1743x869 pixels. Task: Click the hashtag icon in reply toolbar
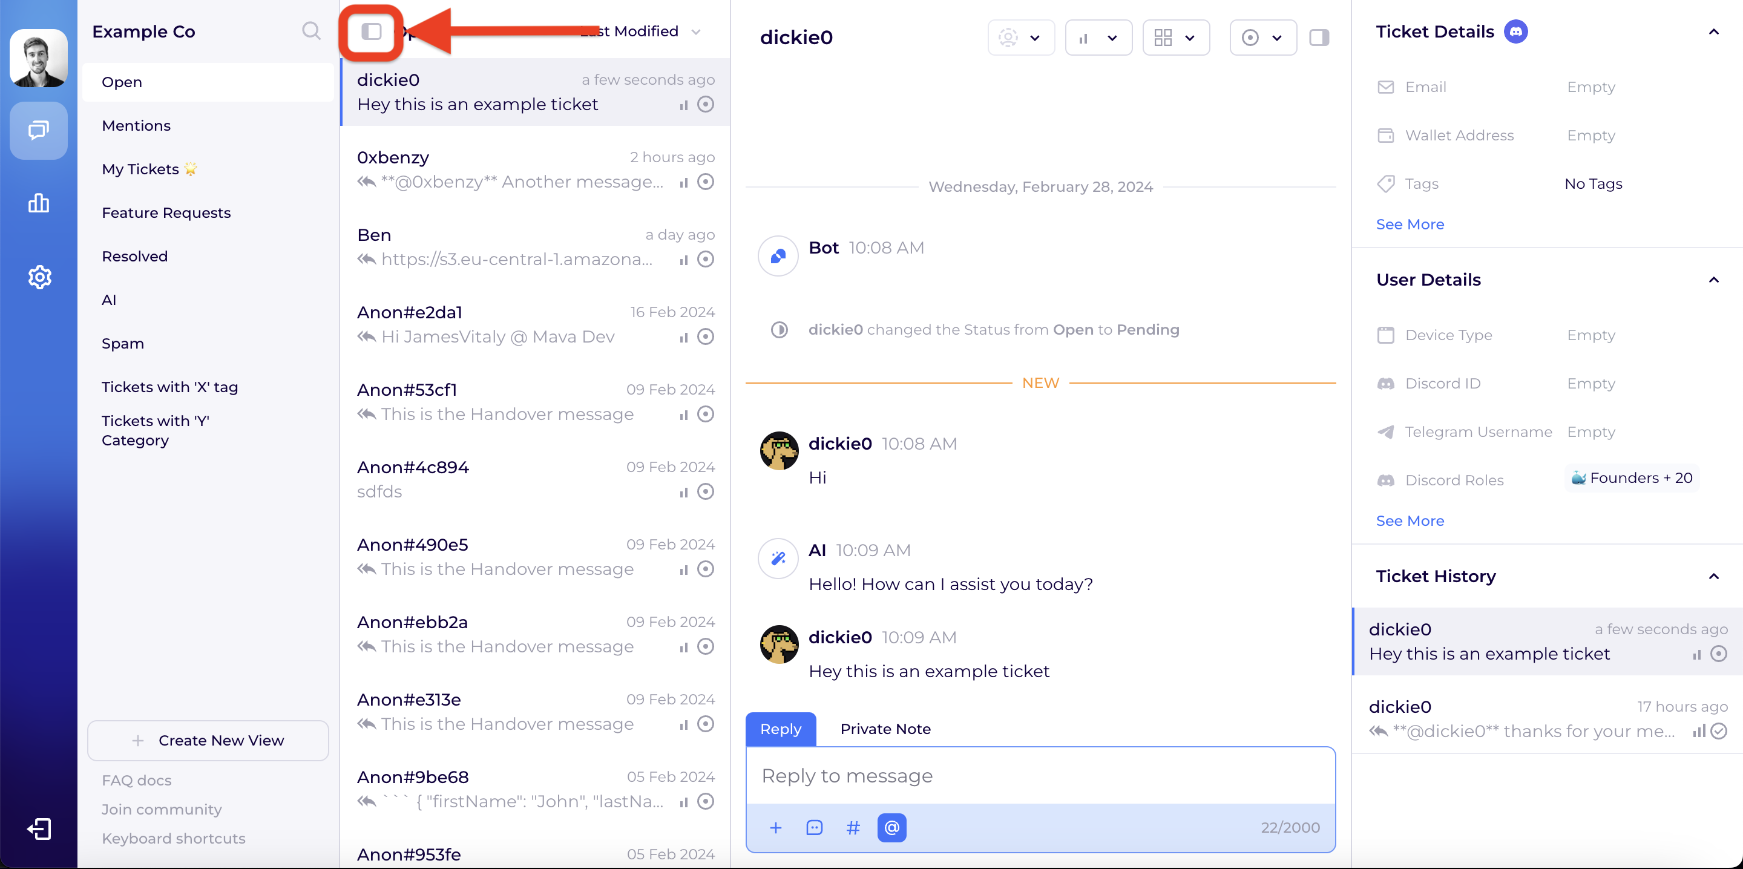coord(853,827)
